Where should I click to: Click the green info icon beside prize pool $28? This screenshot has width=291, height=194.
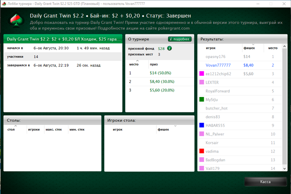pos(170,48)
